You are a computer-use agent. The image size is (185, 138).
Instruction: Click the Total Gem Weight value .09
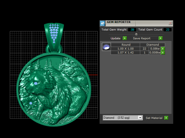[x=132, y=30]
